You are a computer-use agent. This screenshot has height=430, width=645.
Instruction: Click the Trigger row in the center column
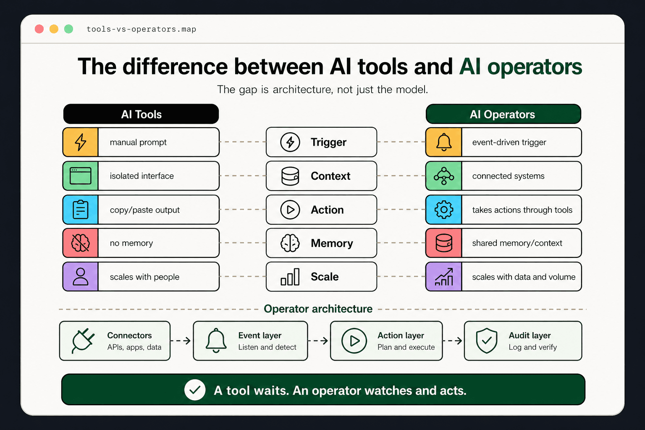pyautogui.click(x=321, y=142)
